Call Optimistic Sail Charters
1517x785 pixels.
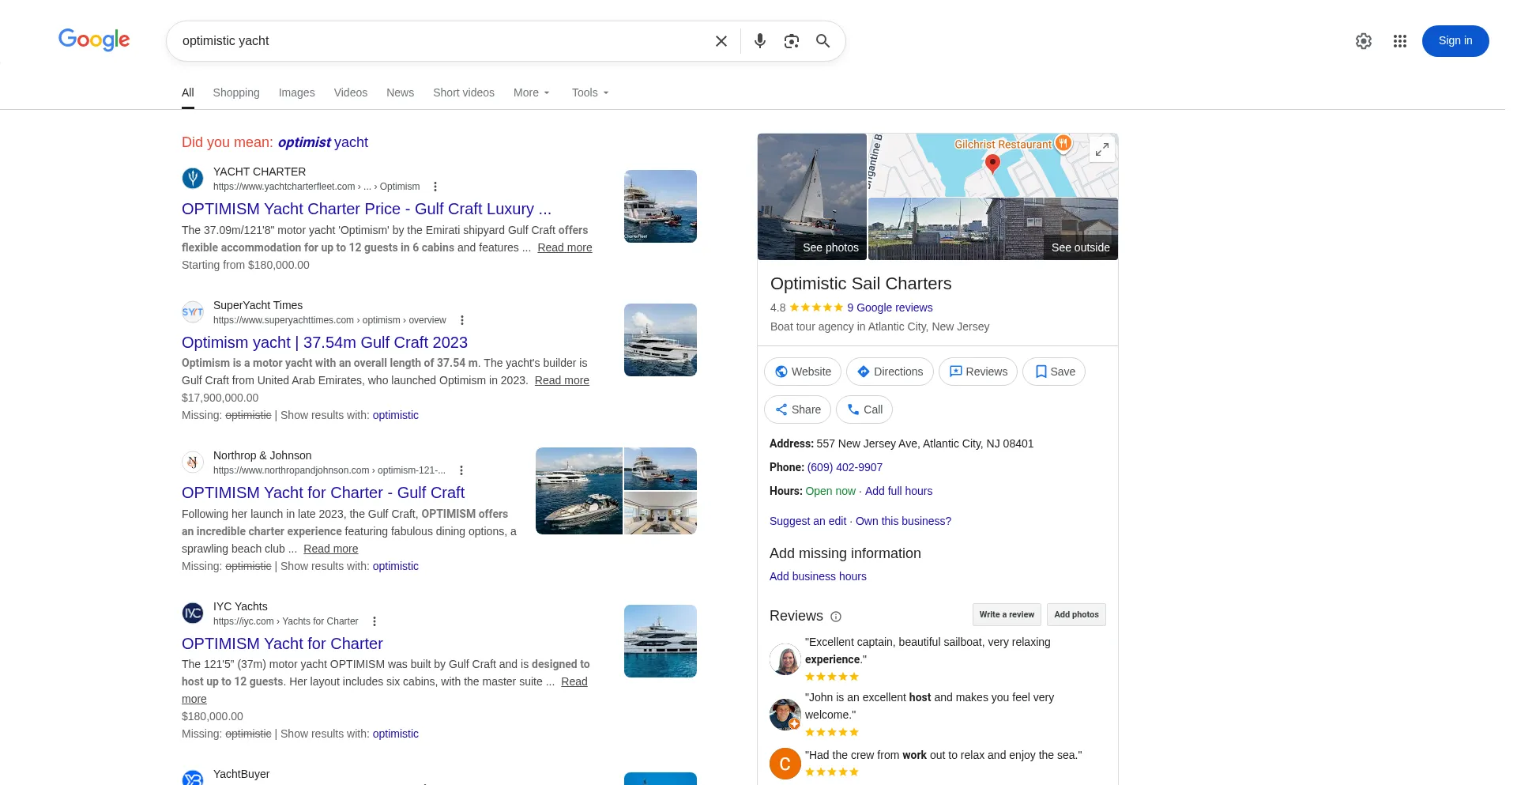pyautogui.click(x=864, y=409)
